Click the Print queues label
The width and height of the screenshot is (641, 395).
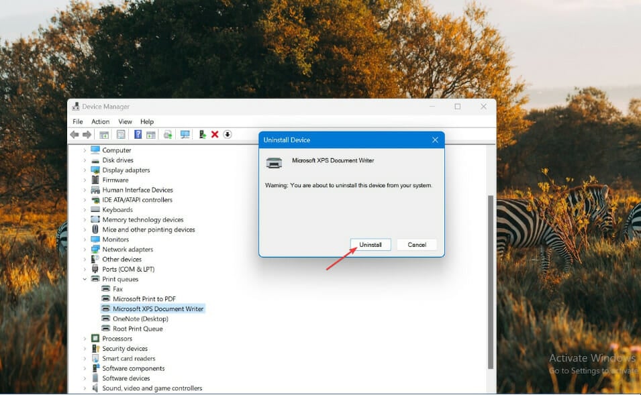click(120, 279)
